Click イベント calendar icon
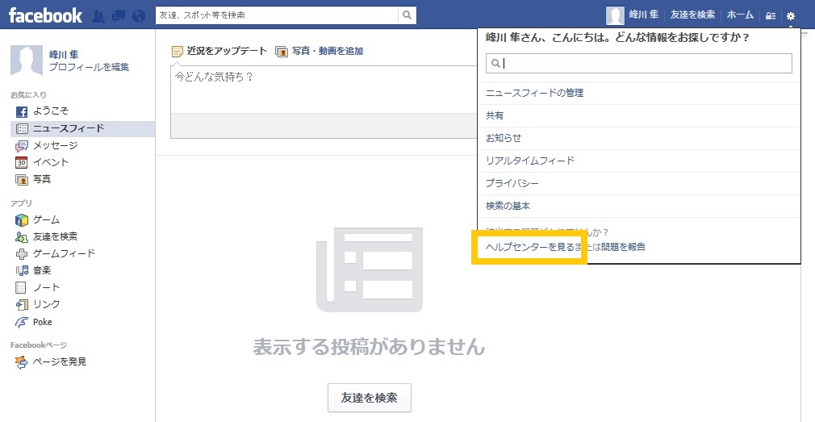815x422 pixels. click(21, 163)
